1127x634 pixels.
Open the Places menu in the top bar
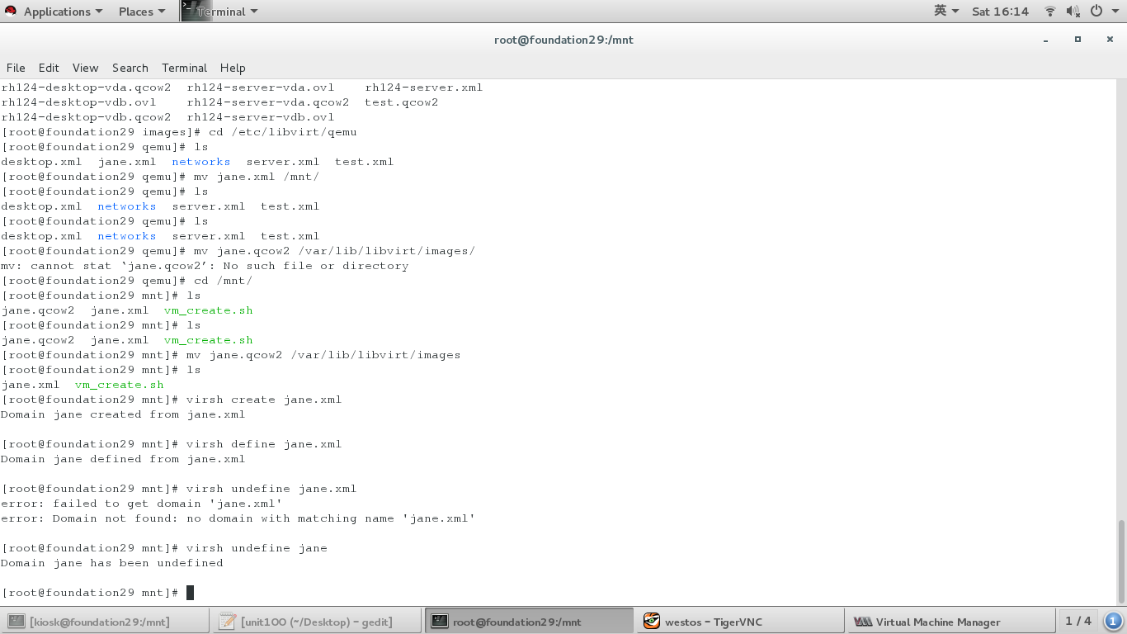pyautogui.click(x=142, y=12)
